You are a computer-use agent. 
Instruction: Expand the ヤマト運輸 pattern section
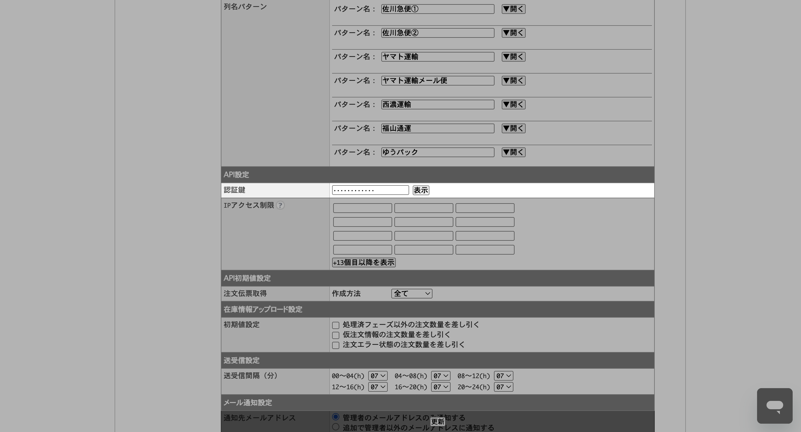513,57
